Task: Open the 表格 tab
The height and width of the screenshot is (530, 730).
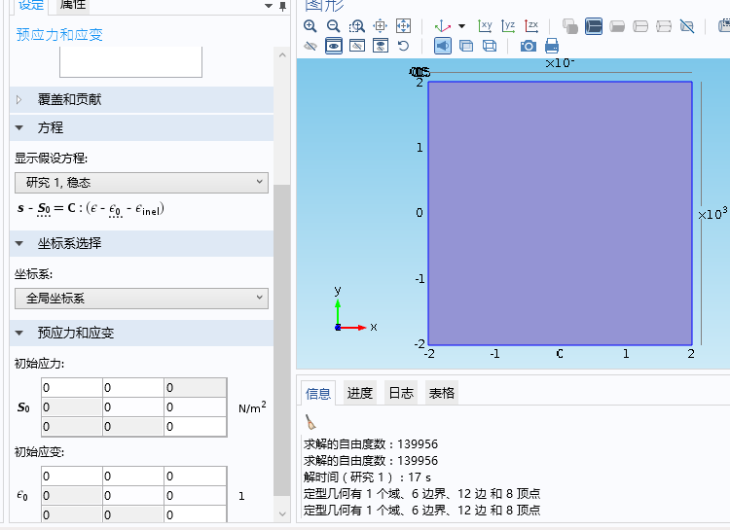Action: point(442,393)
